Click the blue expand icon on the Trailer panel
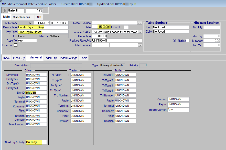Screen dimensions: 226x150 pyautogui.click(x=119, y=70)
